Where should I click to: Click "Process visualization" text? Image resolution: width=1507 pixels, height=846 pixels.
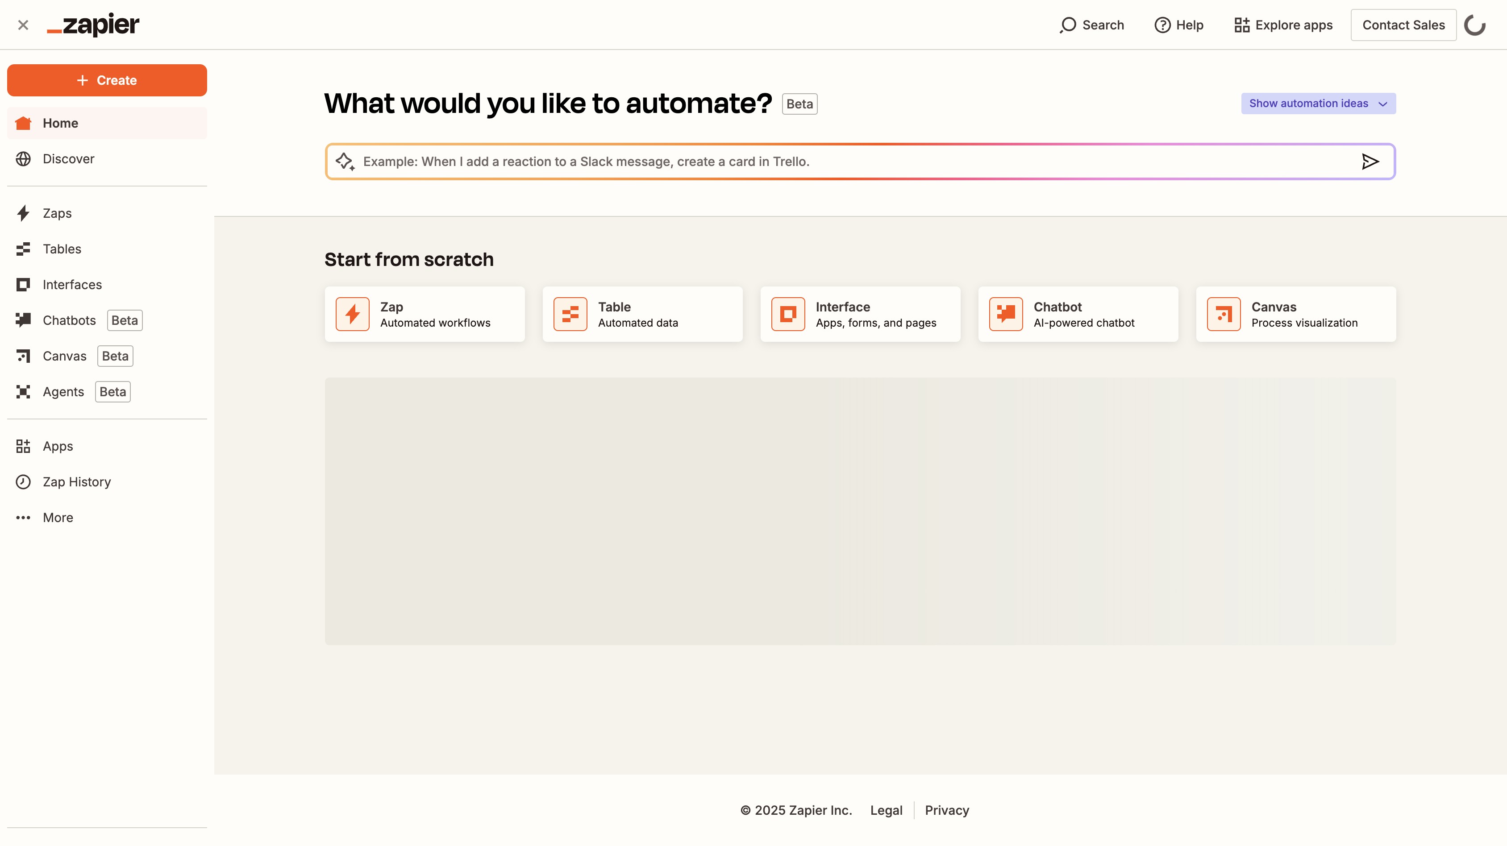[x=1304, y=322]
